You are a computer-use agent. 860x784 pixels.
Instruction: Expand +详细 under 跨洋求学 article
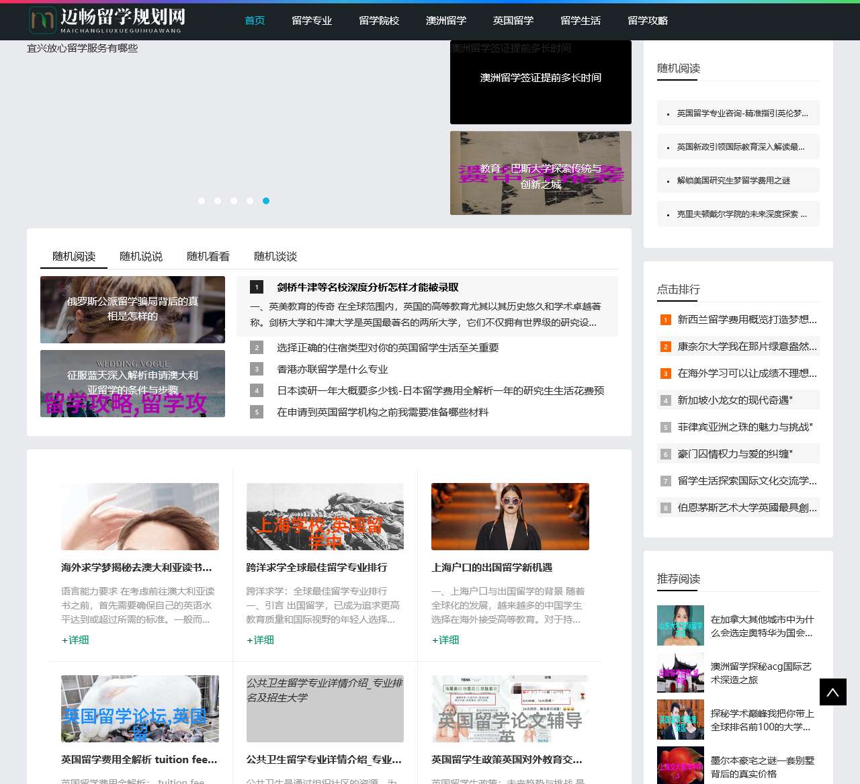click(x=260, y=640)
